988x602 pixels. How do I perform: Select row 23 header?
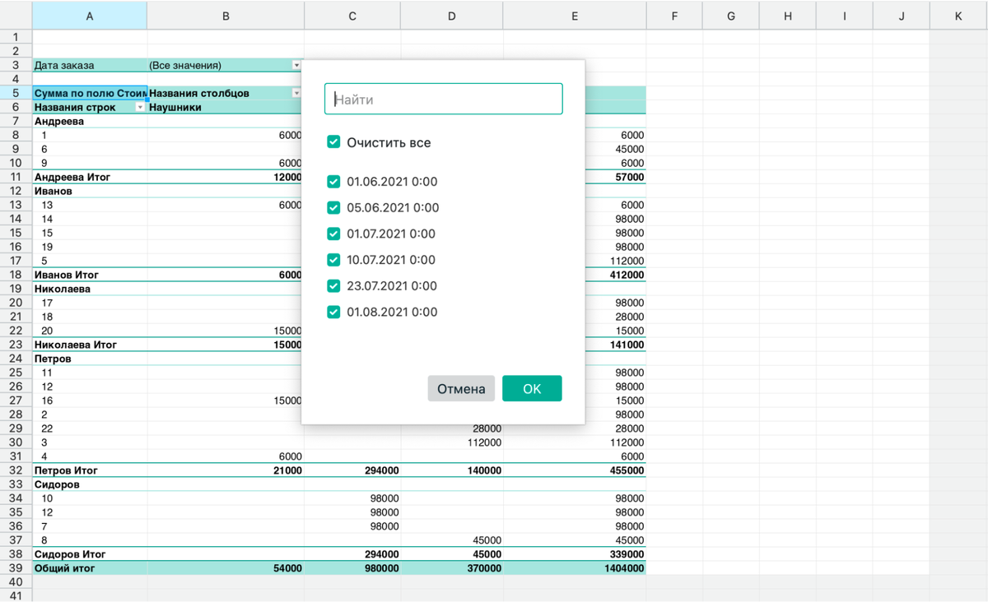[x=16, y=345]
